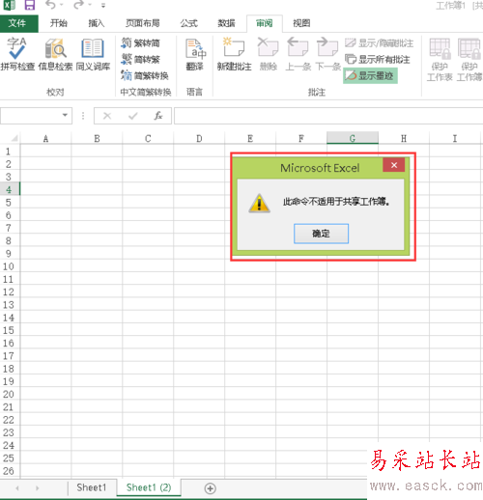The width and height of the screenshot is (483, 500).
Task: Open the undo history dropdown arrow
Action: 61,5
